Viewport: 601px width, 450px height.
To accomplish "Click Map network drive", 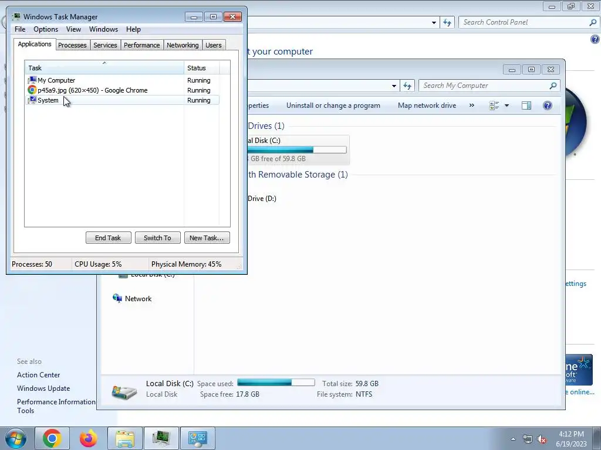I will pos(427,105).
